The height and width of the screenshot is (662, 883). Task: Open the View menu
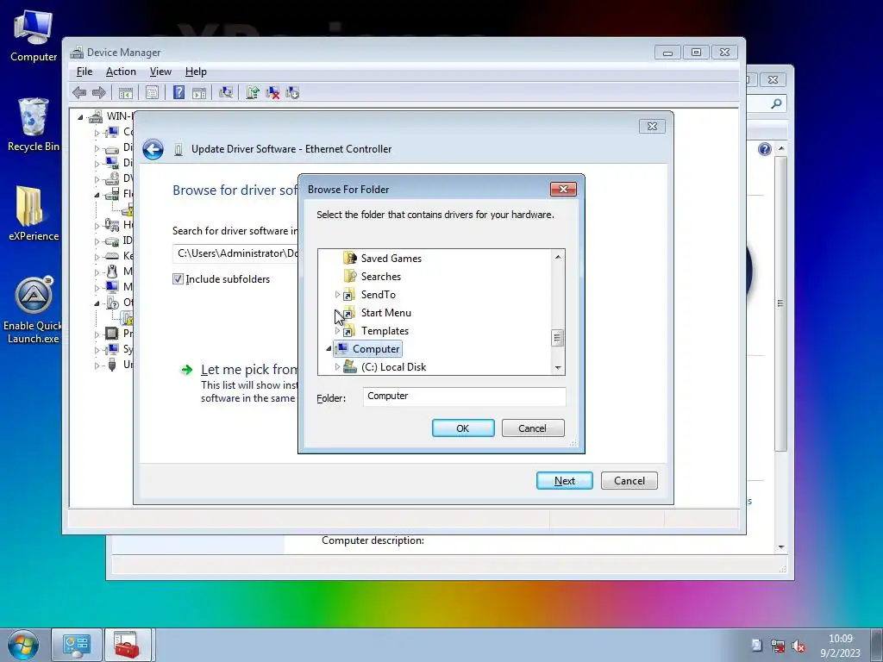(x=160, y=72)
